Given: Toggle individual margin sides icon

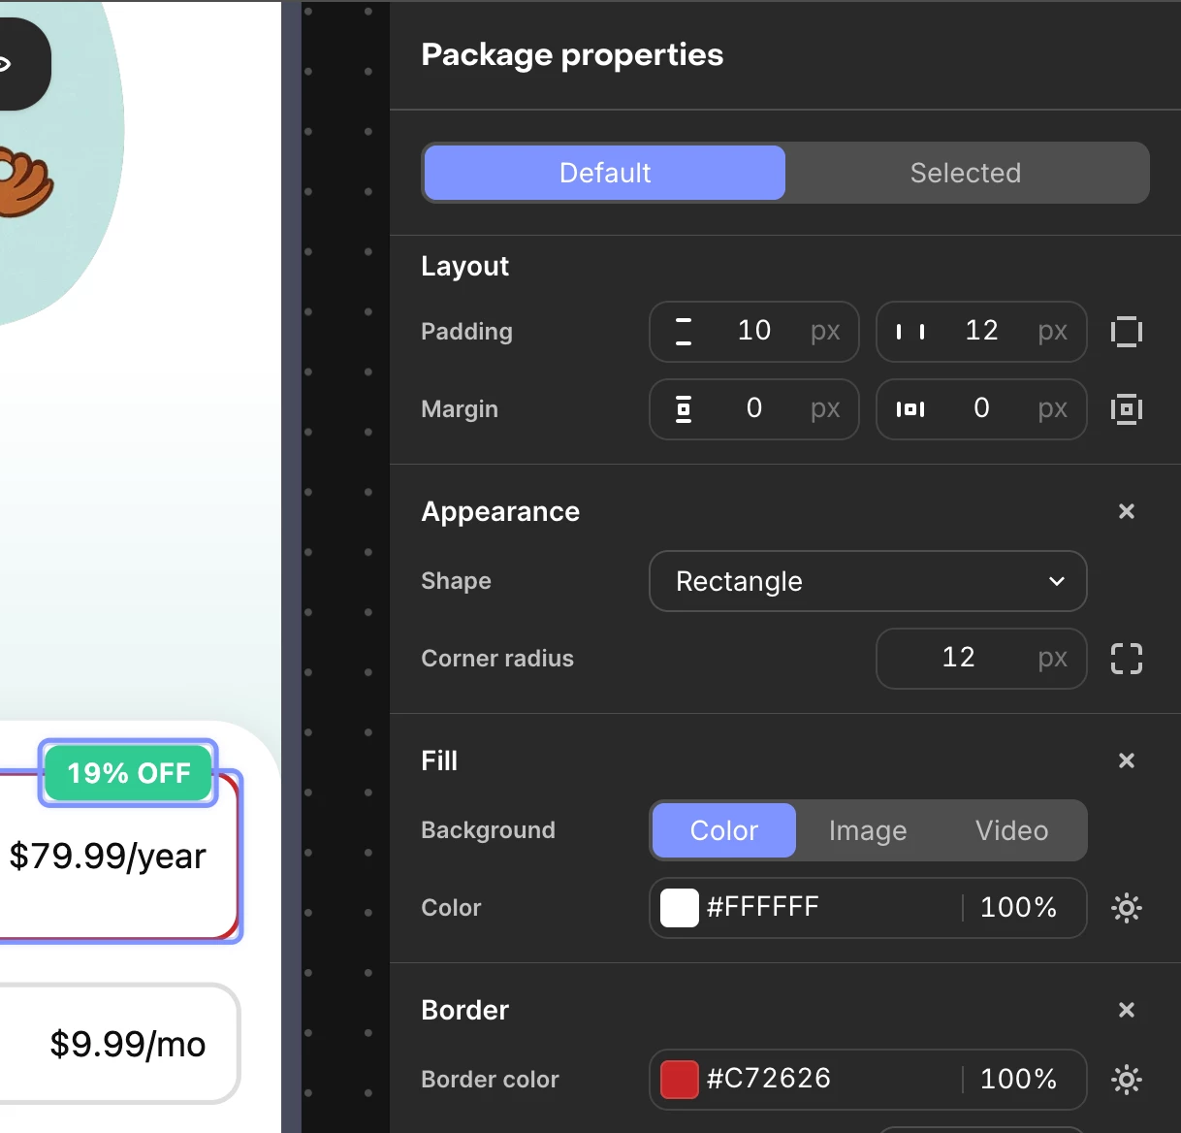Looking at the screenshot, I should (1126, 409).
